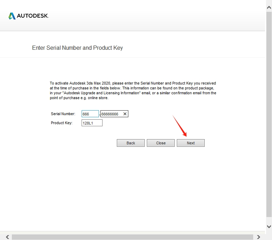Screen dimensions: 272x240
Task: Clear the serial number with the X icon
Action: click(125, 114)
